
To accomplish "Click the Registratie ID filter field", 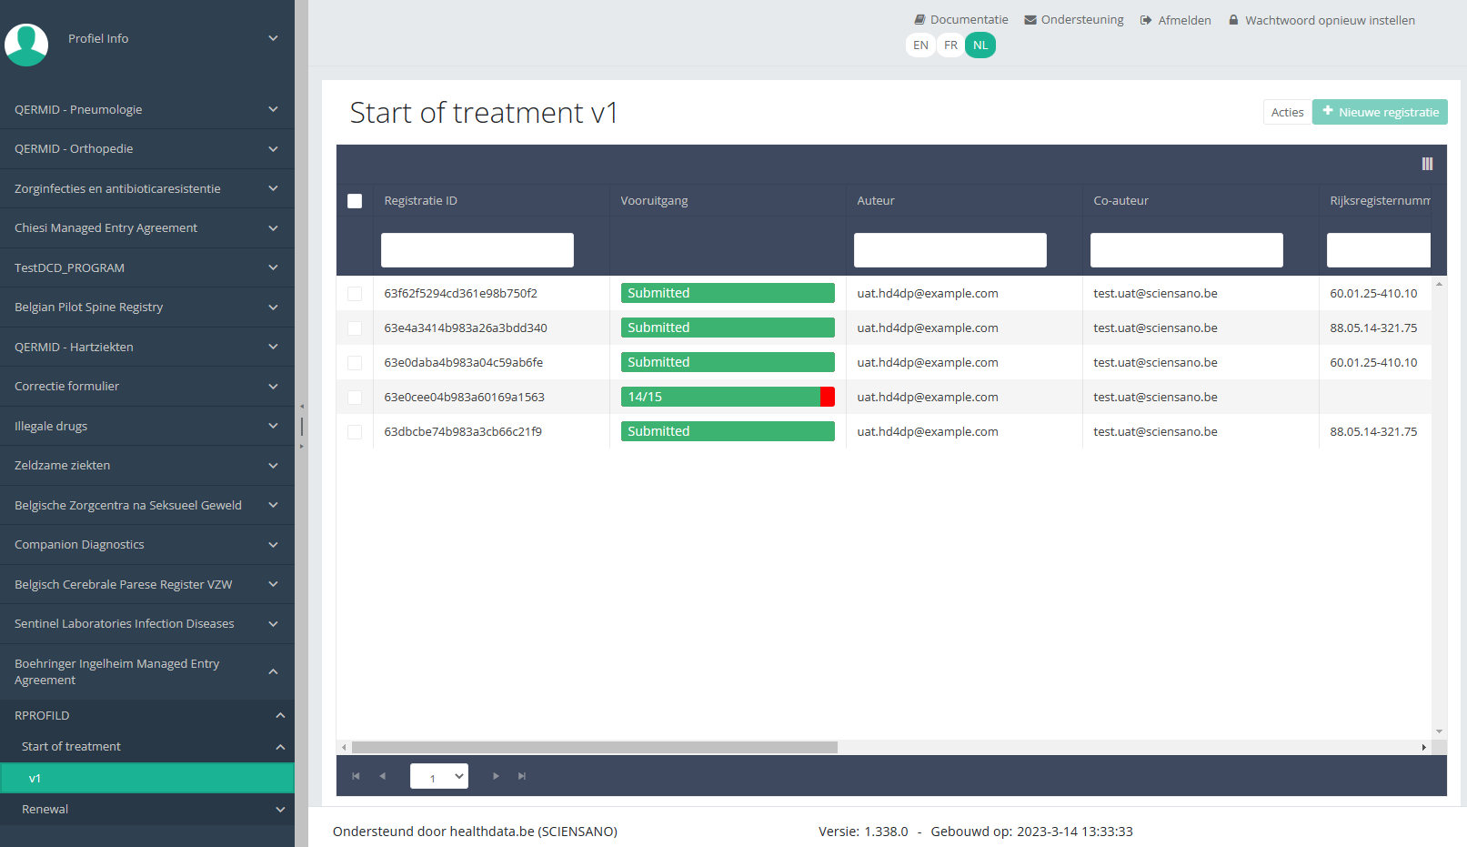I will (x=477, y=250).
